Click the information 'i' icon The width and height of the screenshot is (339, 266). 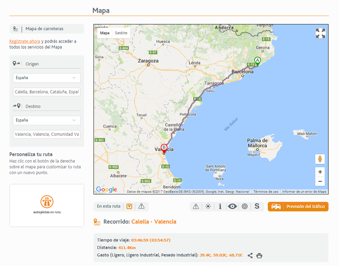(x=220, y=206)
